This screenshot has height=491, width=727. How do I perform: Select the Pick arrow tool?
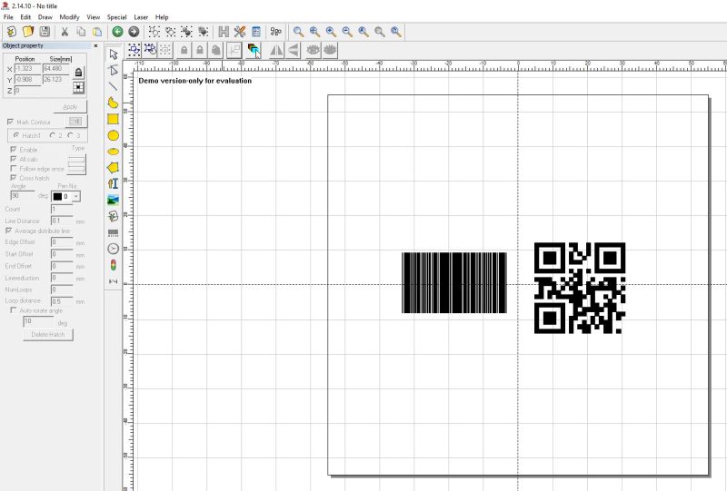113,54
